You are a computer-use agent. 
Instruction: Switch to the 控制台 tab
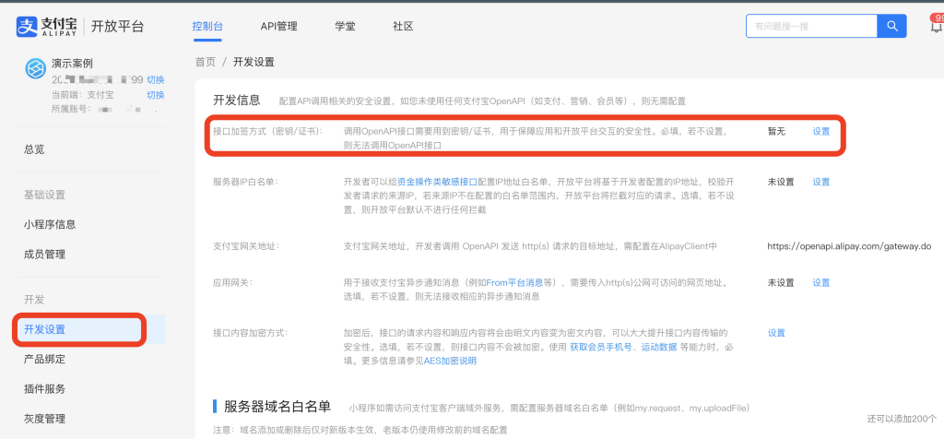(x=207, y=27)
